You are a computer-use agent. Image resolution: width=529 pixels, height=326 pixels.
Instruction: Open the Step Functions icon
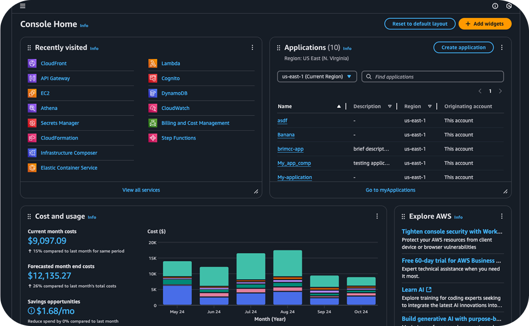[x=153, y=138]
